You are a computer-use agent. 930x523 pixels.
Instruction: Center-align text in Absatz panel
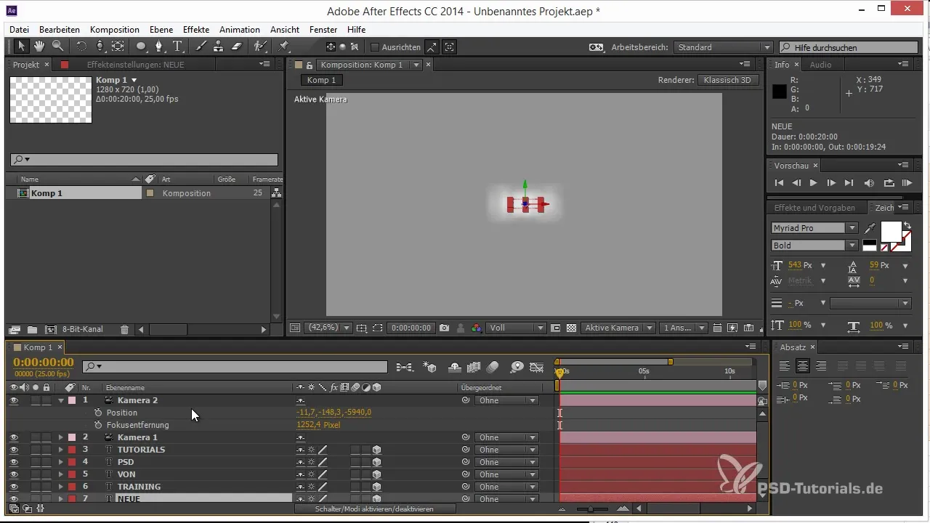click(x=803, y=365)
